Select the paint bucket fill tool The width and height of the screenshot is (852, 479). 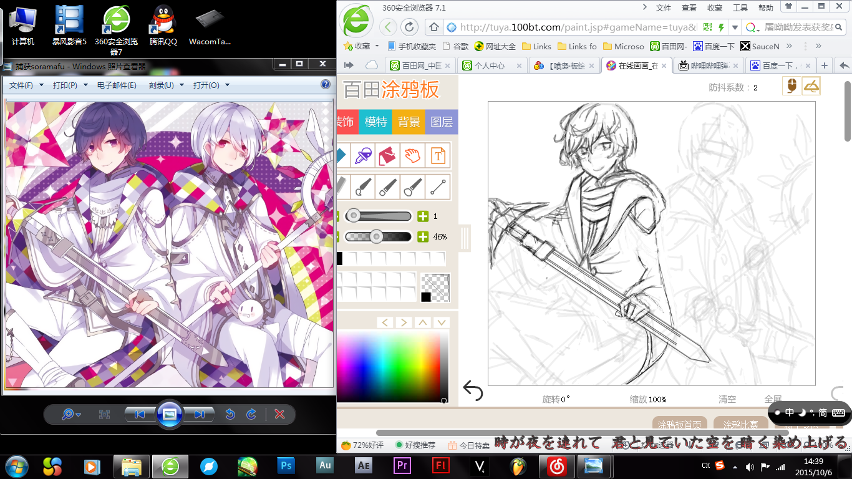[x=387, y=155]
